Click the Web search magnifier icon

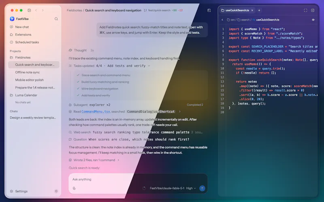(70, 133)
